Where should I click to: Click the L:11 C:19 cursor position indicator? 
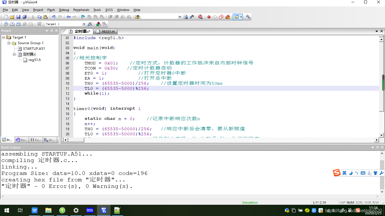point(319,202)
